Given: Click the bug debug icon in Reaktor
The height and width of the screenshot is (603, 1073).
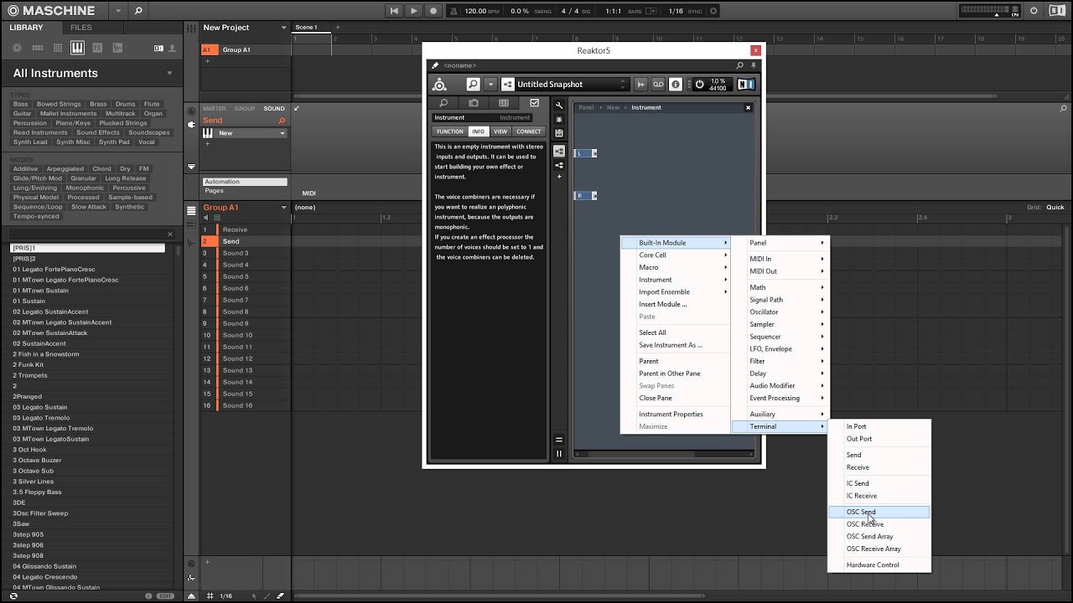Looking at the screenshot, I should (x=559, y=120).
